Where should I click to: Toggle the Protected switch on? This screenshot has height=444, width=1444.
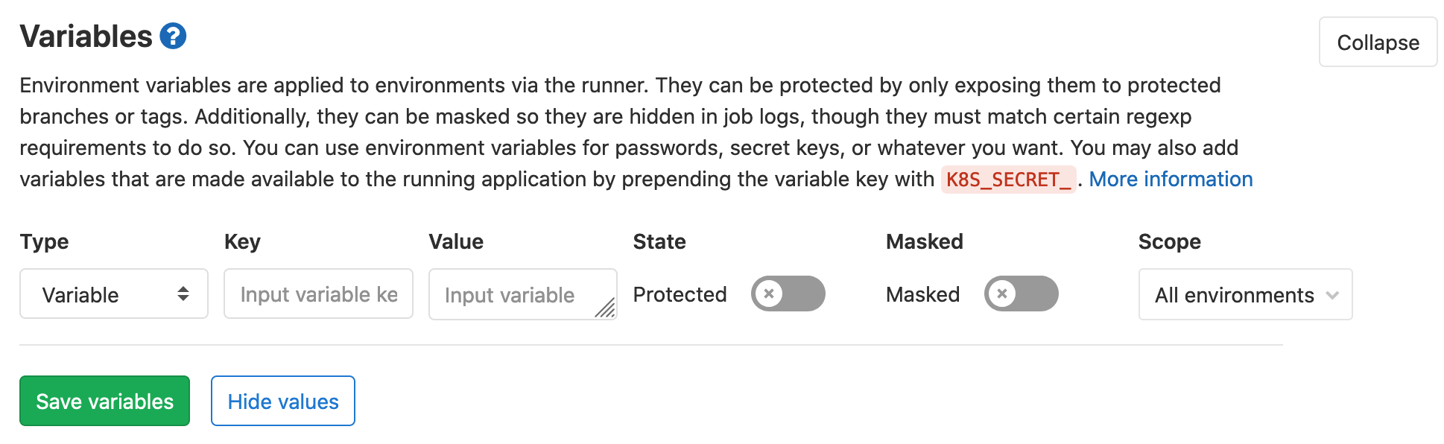coord(788,294)
